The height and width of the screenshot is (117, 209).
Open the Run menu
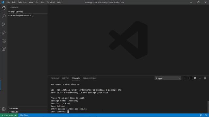pos(42,2)
